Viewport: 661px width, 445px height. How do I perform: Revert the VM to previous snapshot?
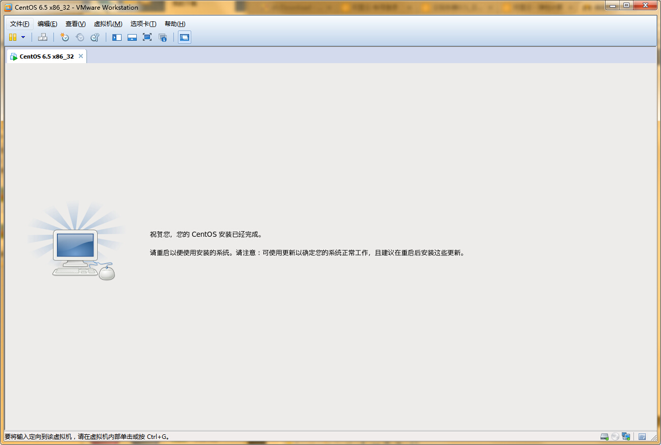point(80,37)
